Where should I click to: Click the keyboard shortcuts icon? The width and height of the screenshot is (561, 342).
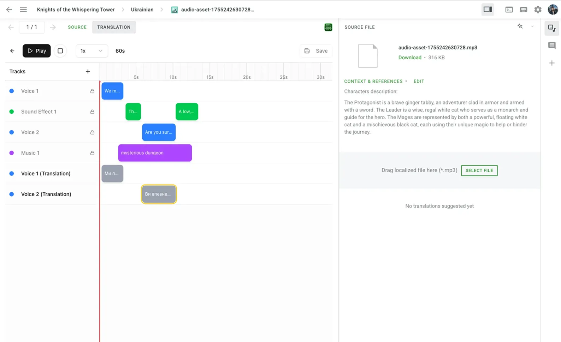click(524, 10)
